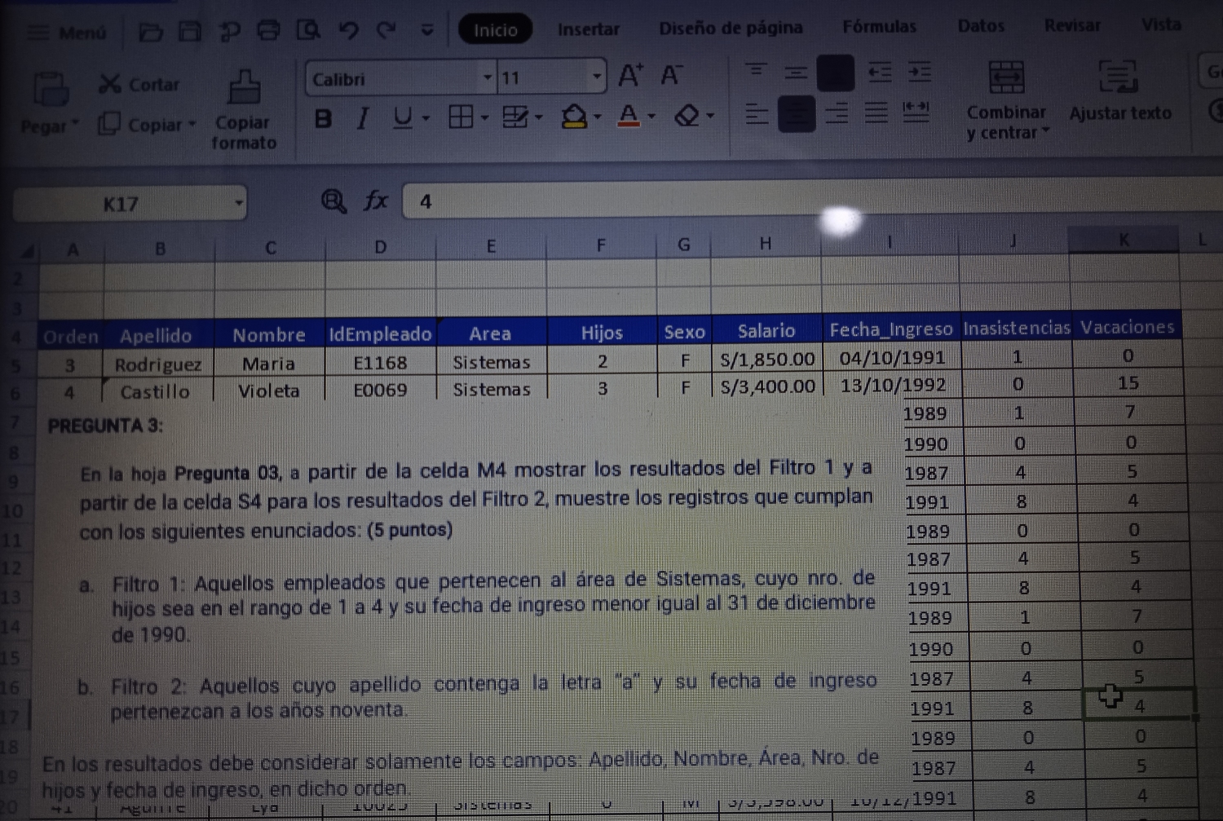This screenshot has width=1223, height=821.
Task: Expand the quick access toolbar dropdown
Action: [426, 31]
